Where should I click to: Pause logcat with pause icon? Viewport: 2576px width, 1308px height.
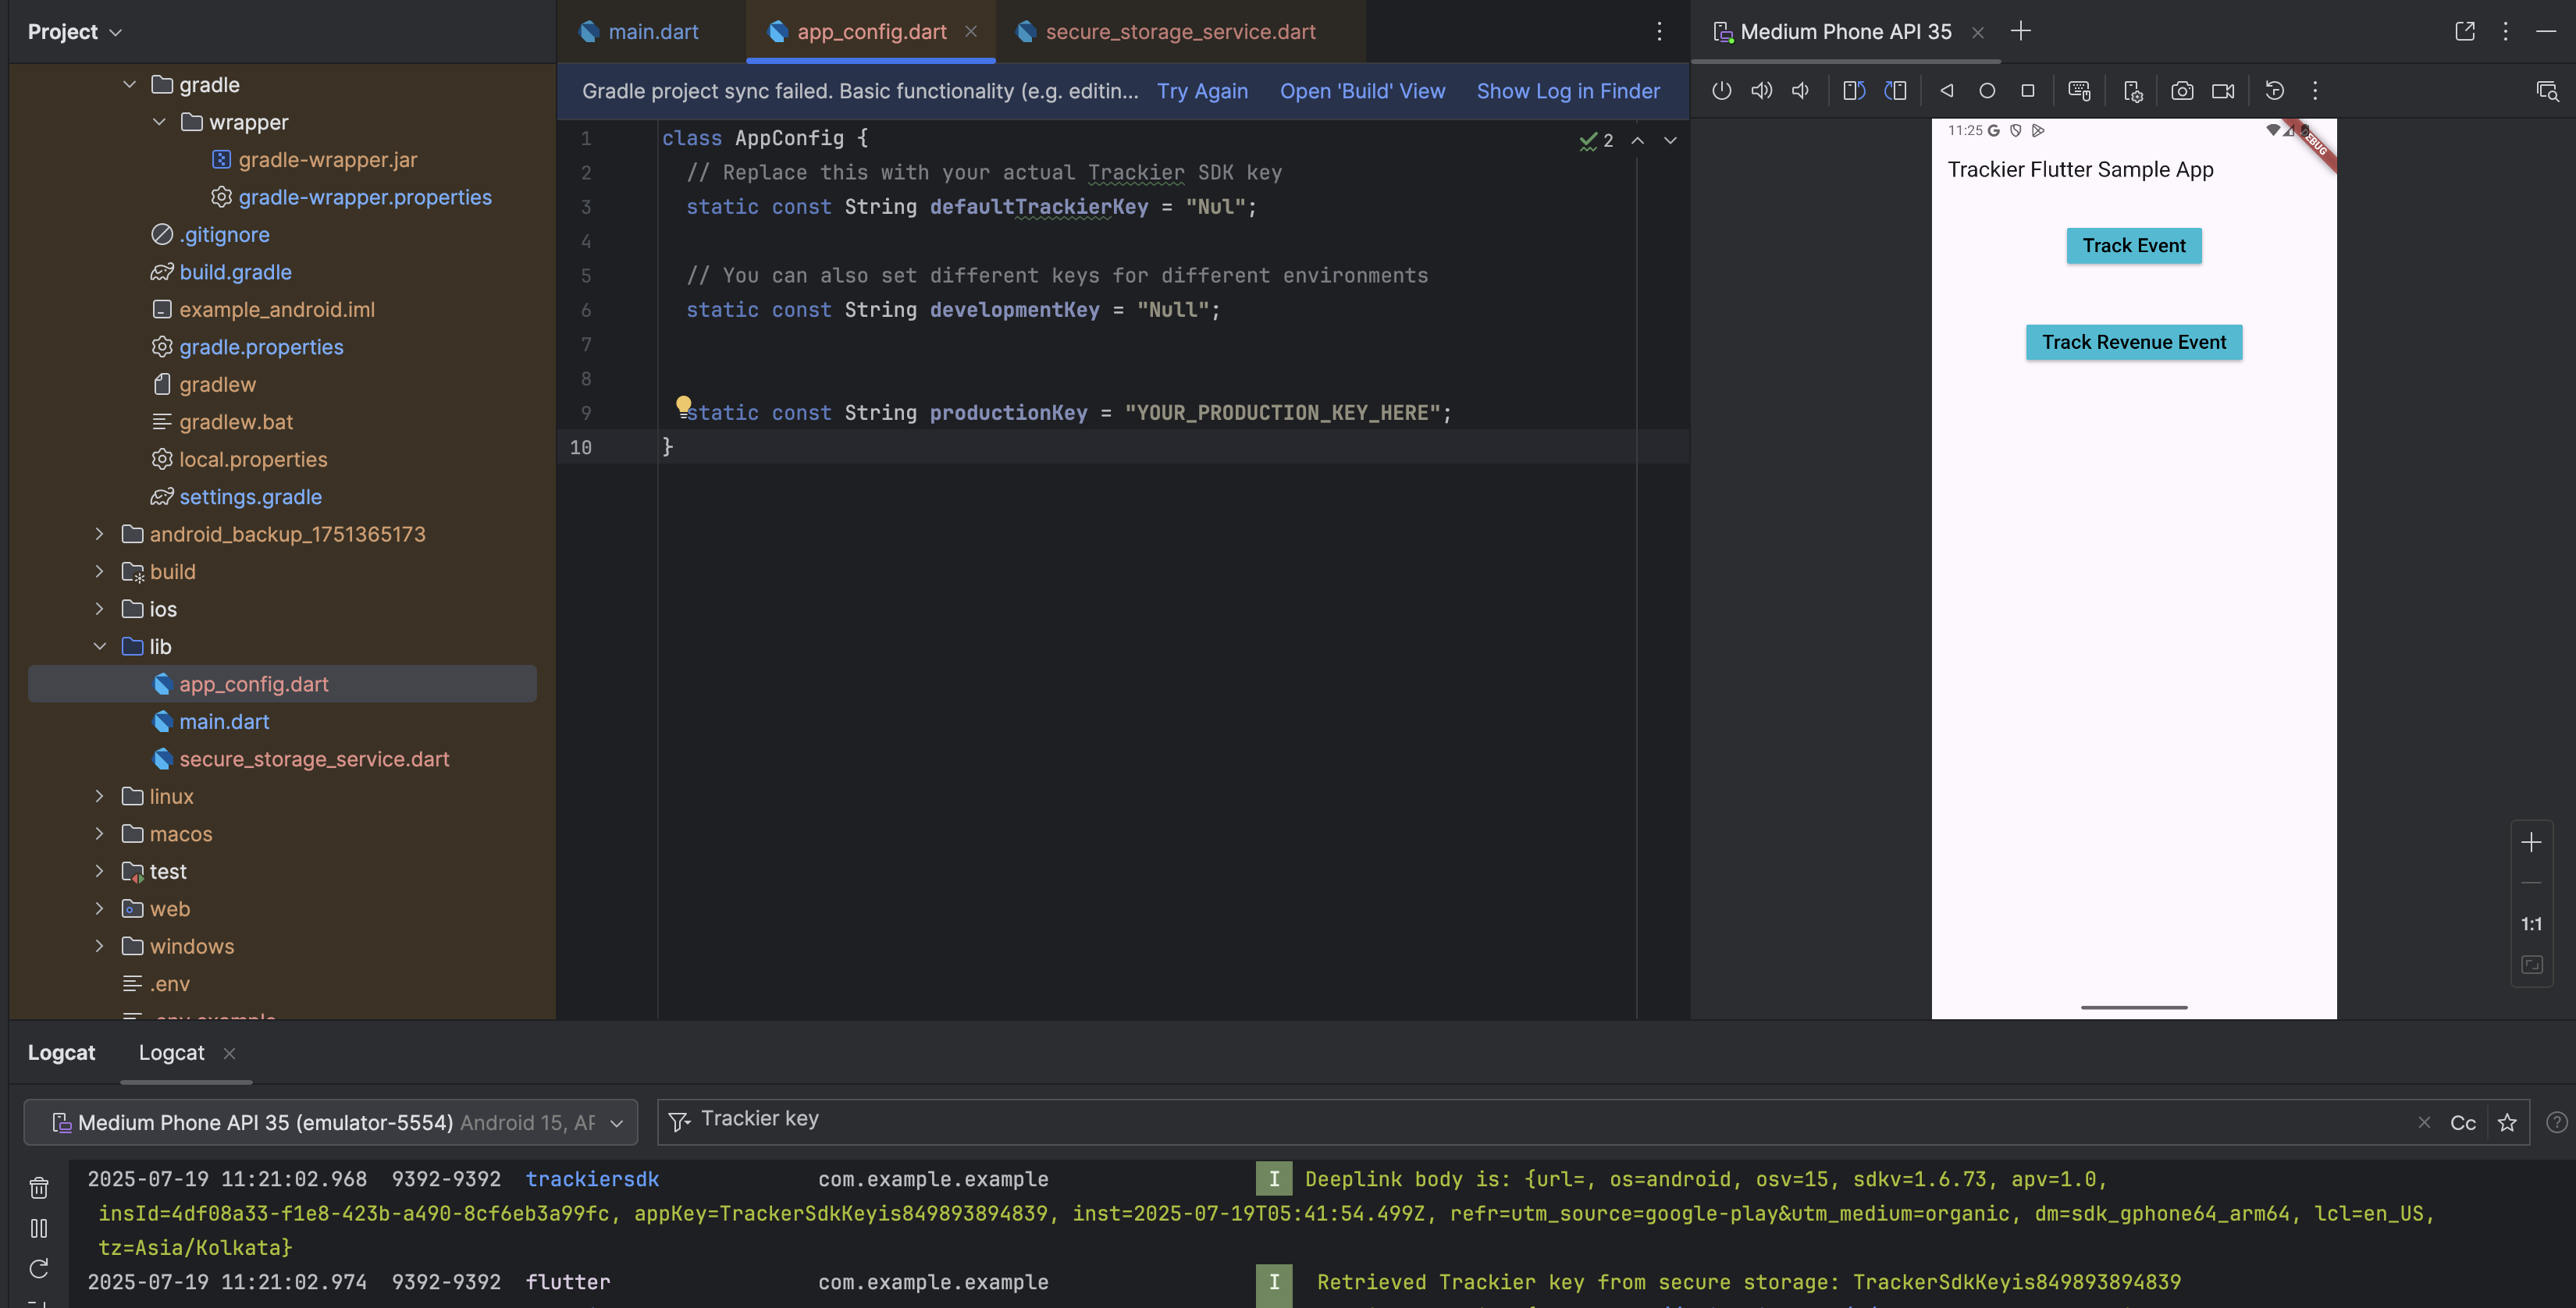[39, 1228]
